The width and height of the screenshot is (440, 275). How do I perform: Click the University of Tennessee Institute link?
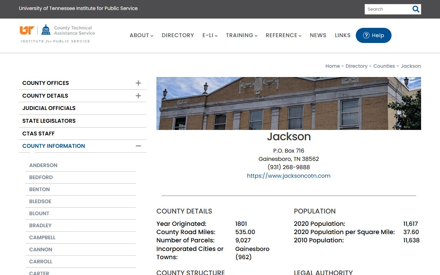pos(78,8)
